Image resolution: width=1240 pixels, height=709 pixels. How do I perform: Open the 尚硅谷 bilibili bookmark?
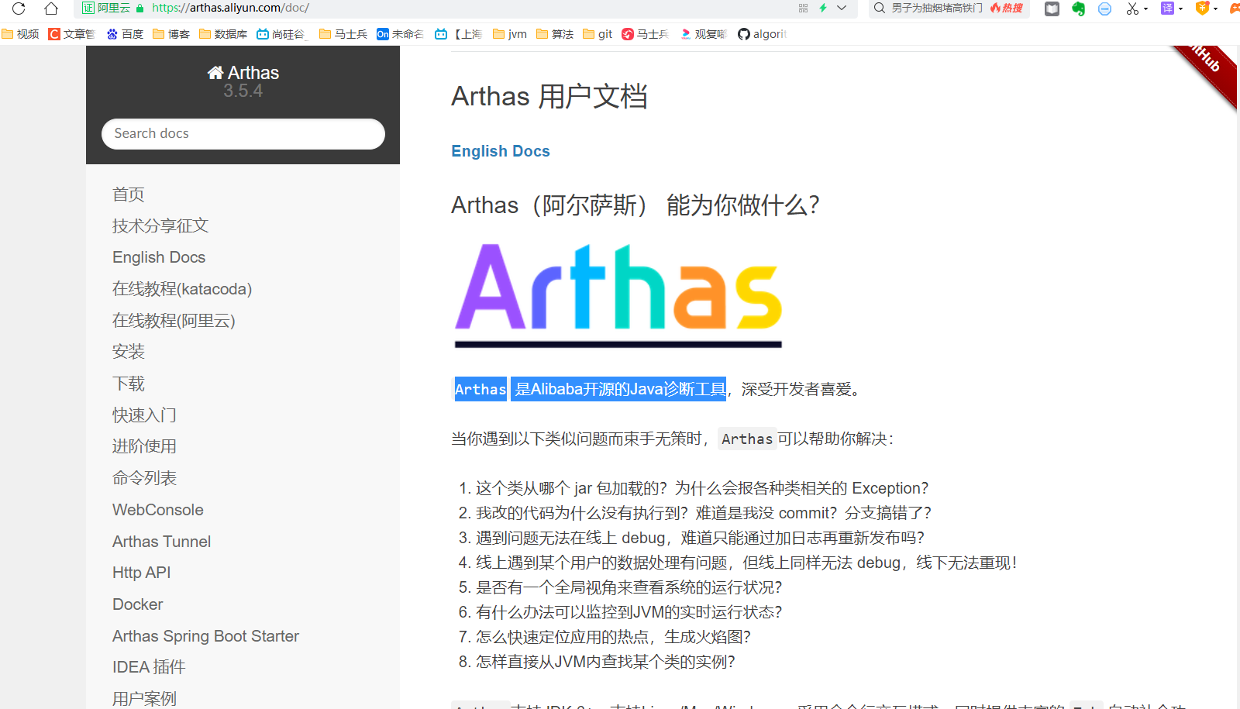282,34
